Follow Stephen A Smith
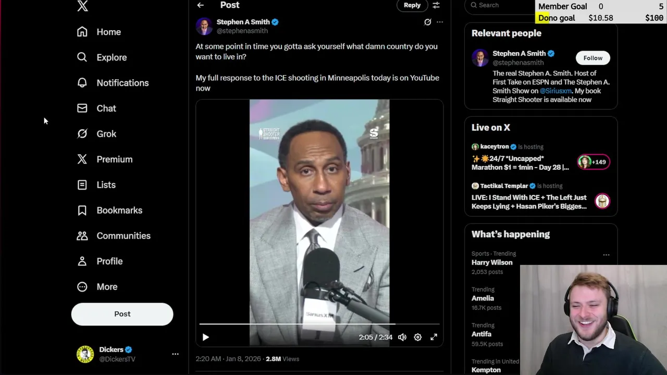This screenshot has width=667, height=375. 592,58
